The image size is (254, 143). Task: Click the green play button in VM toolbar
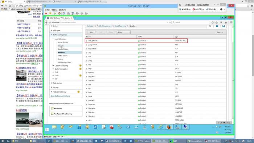pyautogui.click(x=55, y=13)
